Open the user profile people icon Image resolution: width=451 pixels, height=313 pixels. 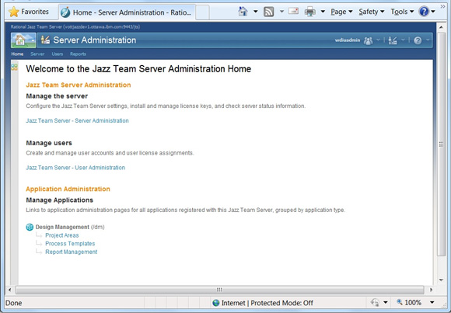coord(368,40)
